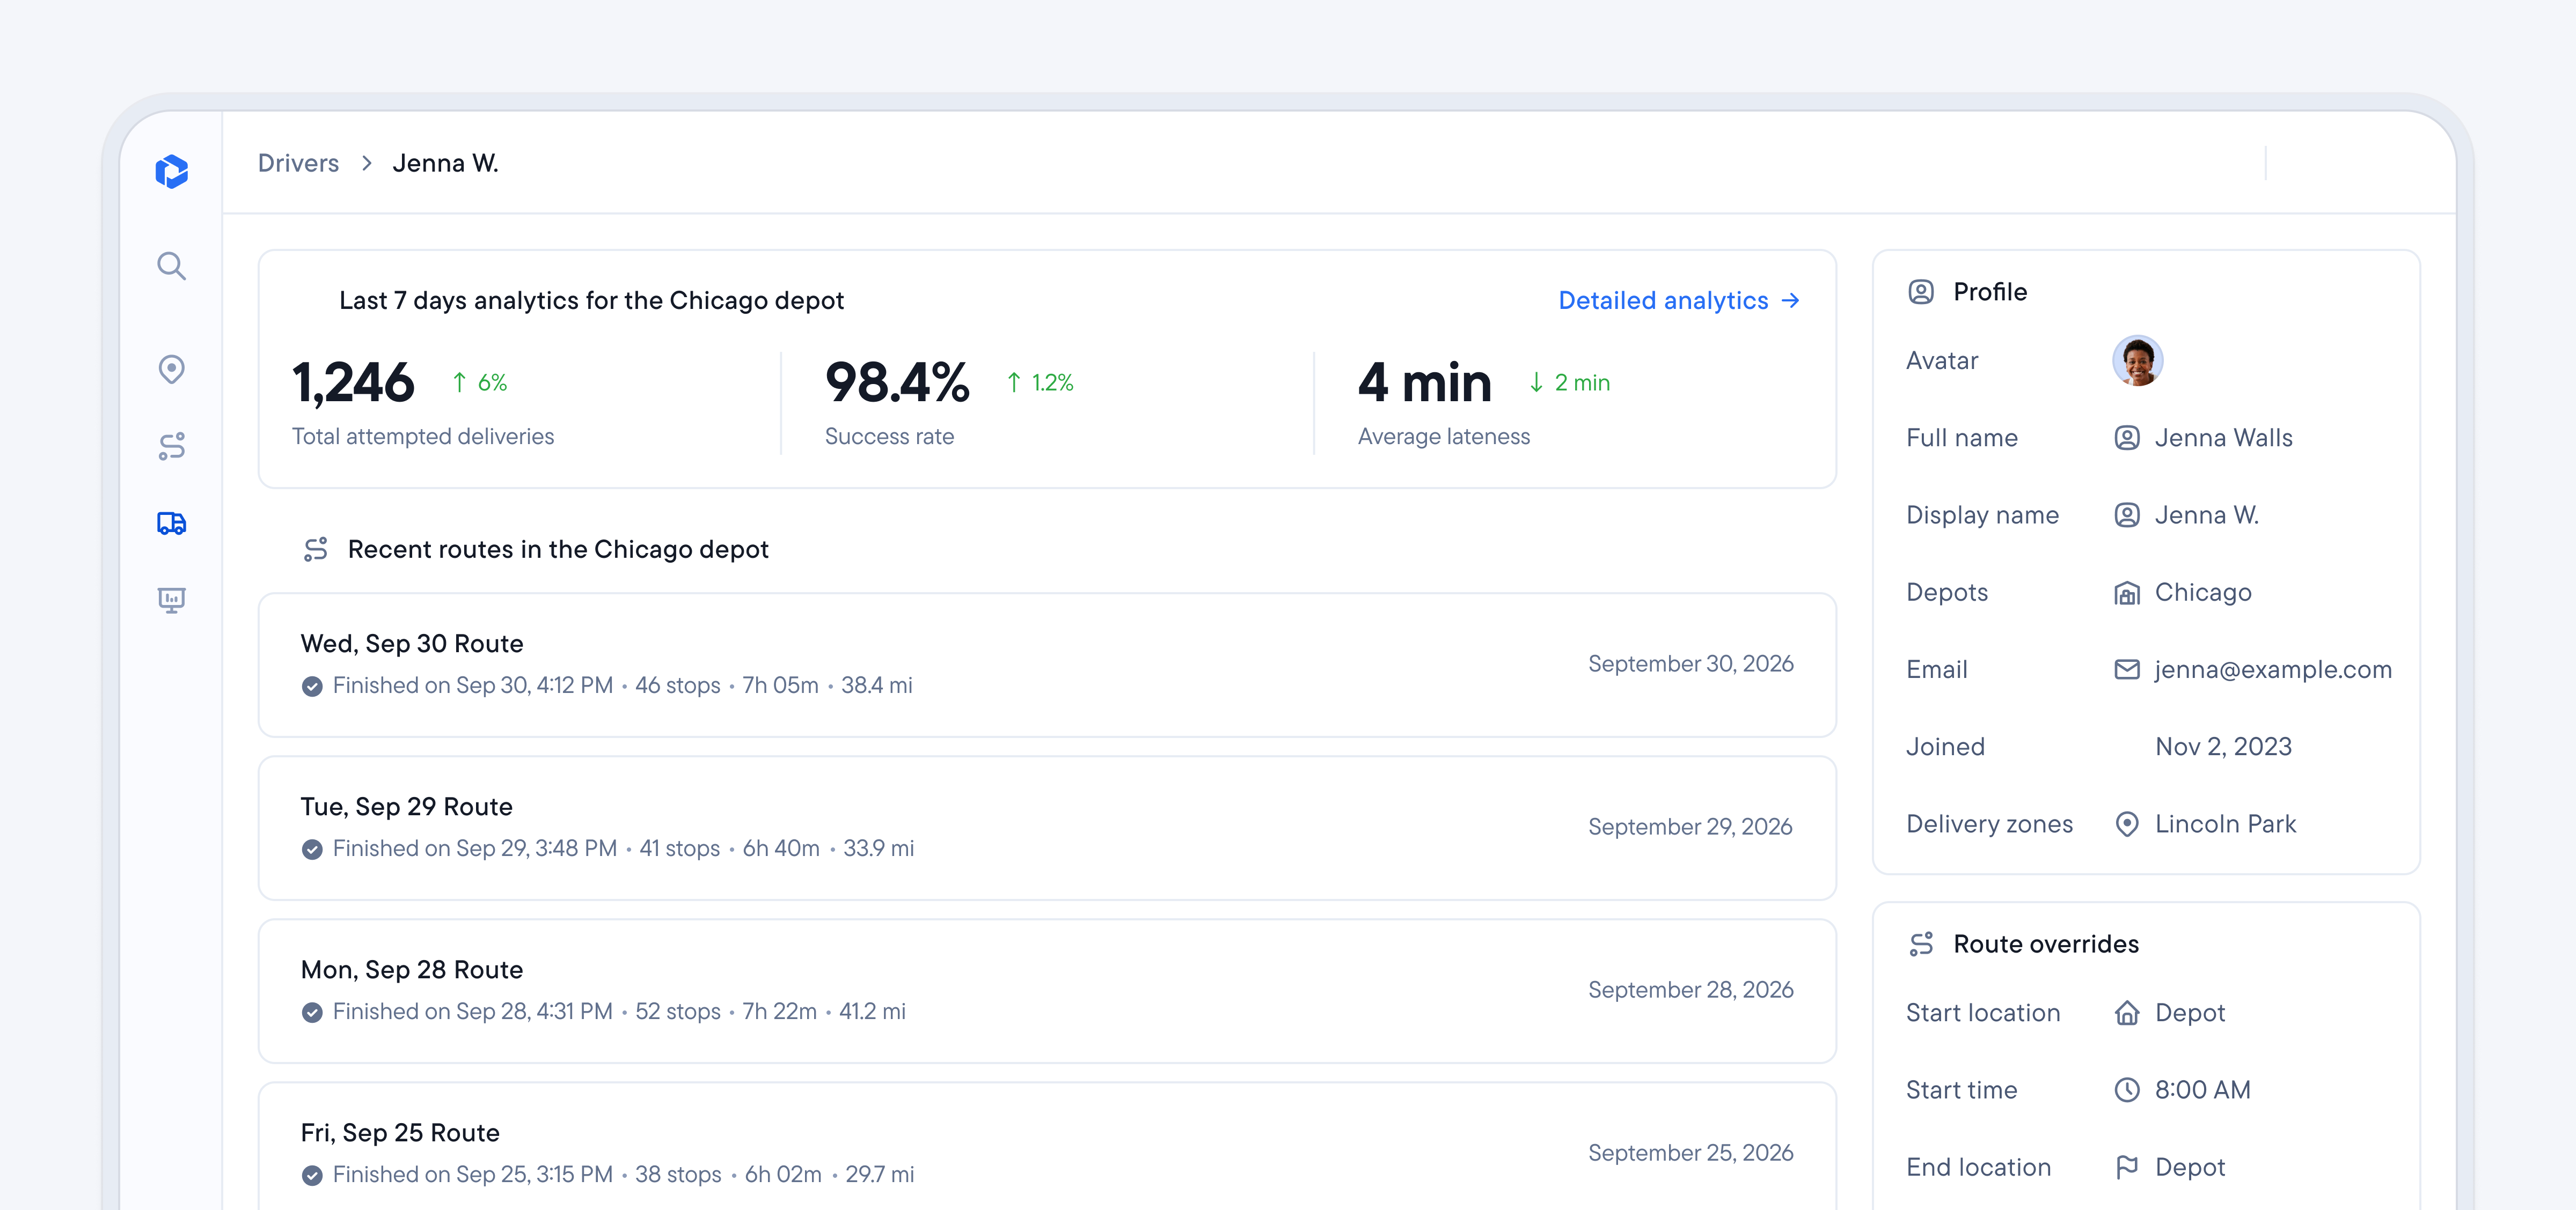Open the Mon, Sep 28 Route card
2576x1210 pixels.
(x=1047, y=990)
